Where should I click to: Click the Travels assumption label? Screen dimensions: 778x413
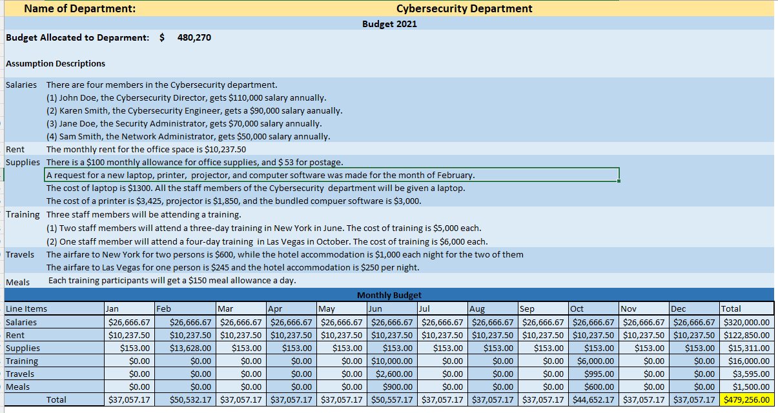click(x=21, y=254)
